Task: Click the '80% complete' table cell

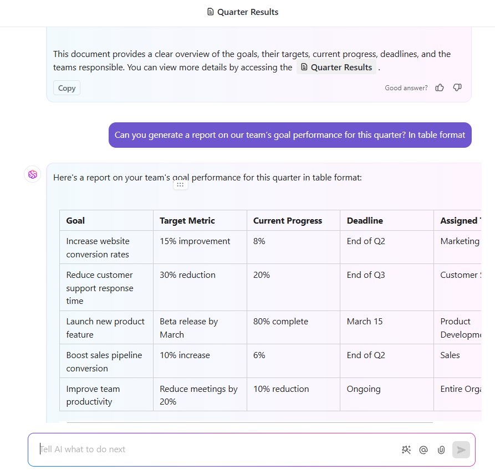Action: (x=280, y=322)
